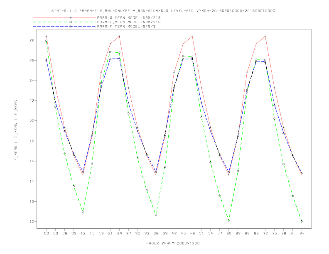Click the green dashed line legend sample
Viewport: 329px width, 254px height.
pyautogui.click(x=64, y=22)
